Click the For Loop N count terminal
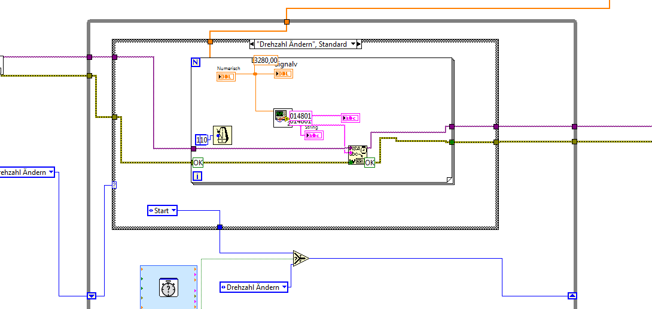Viewport: 652px width, 309px height. tap(196, 62)
